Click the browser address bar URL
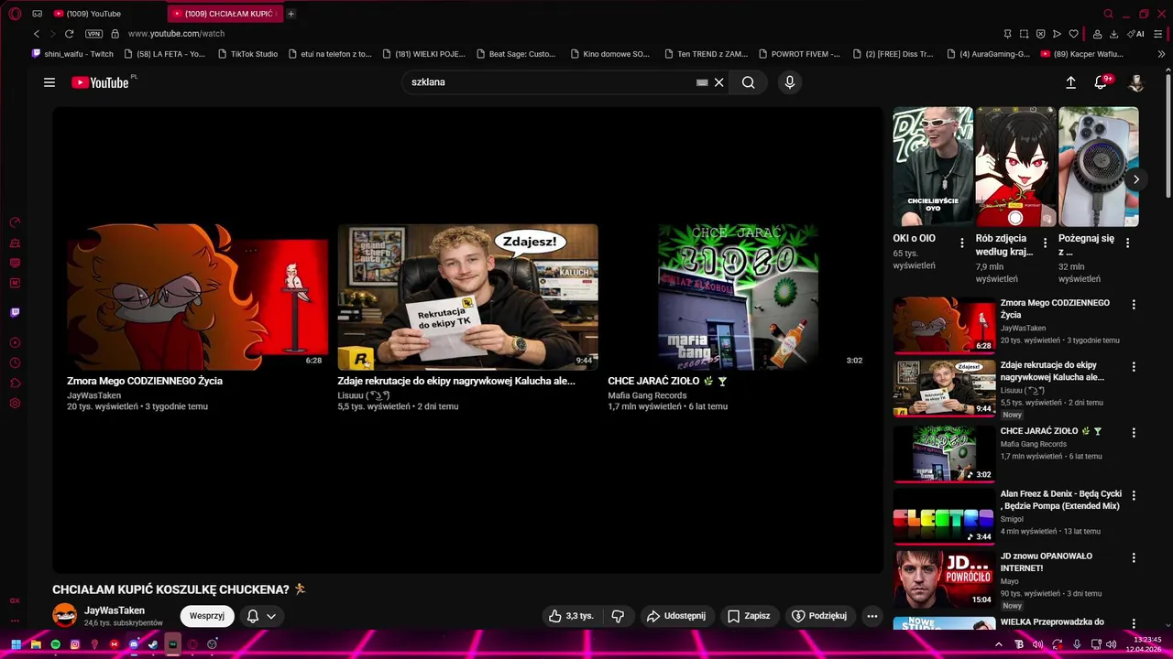Viewport: 1173px width, 659px height. (176, 34)
